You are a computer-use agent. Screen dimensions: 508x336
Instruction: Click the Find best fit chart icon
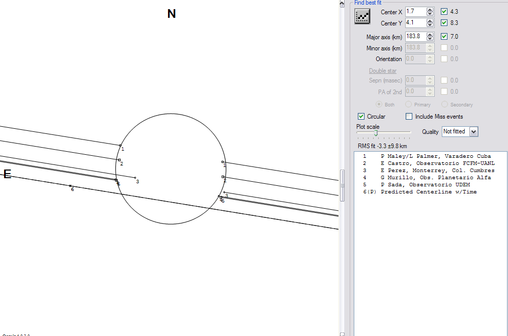tap(362, 16)
